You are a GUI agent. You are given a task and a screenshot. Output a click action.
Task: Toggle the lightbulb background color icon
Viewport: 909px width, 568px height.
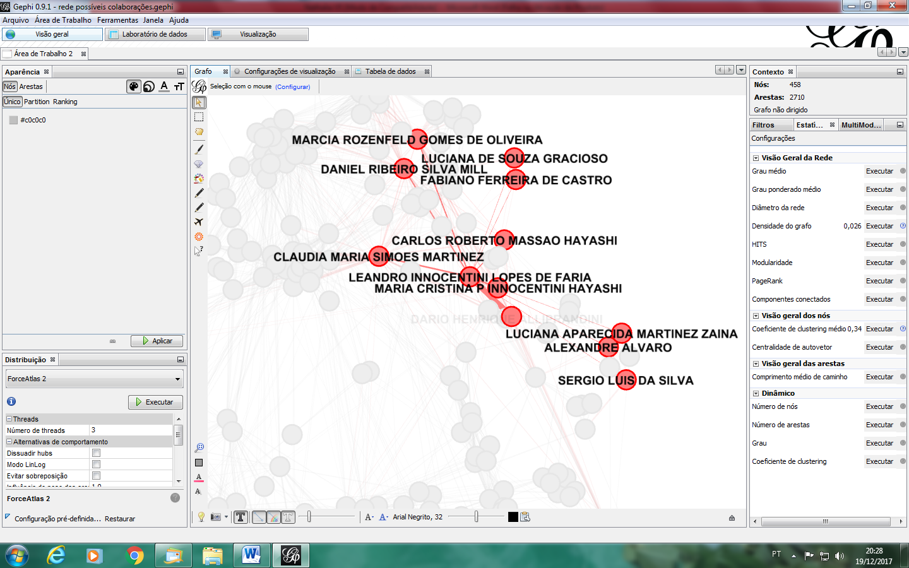[x=201, y=517]
